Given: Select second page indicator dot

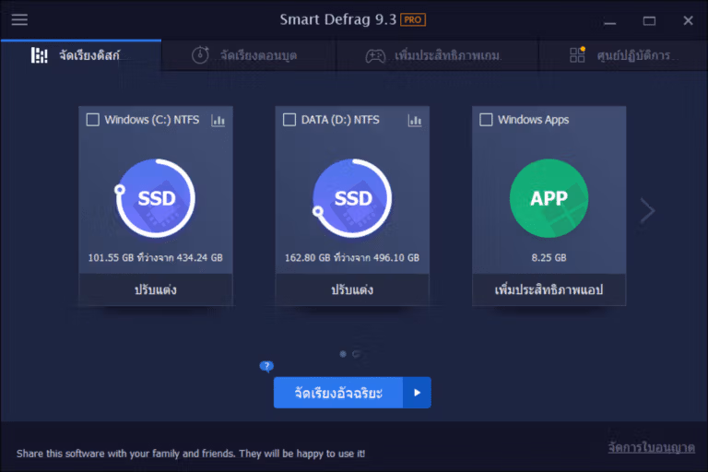Looking at the screenshot, I should point(356,354).
